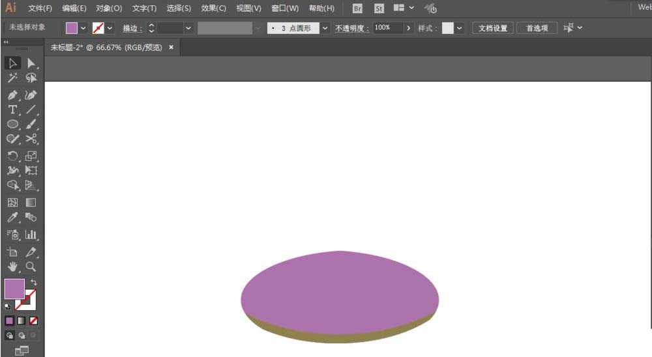652x357 pixels.
Task: Switch to Color fill mode button
Action: click(x=9, y=321)
